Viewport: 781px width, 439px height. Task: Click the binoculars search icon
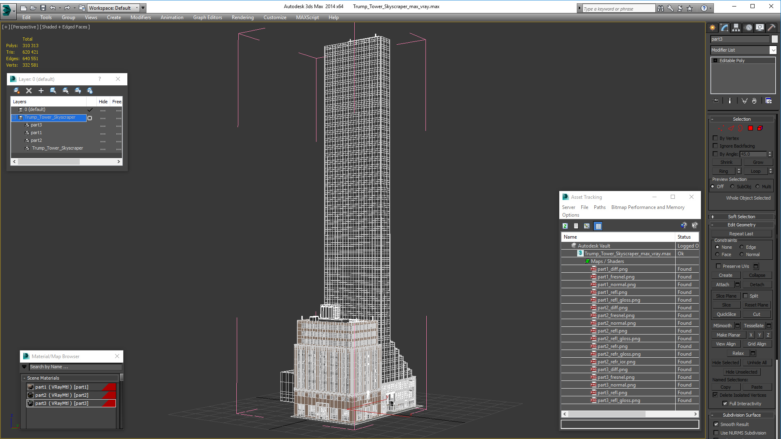660,8
